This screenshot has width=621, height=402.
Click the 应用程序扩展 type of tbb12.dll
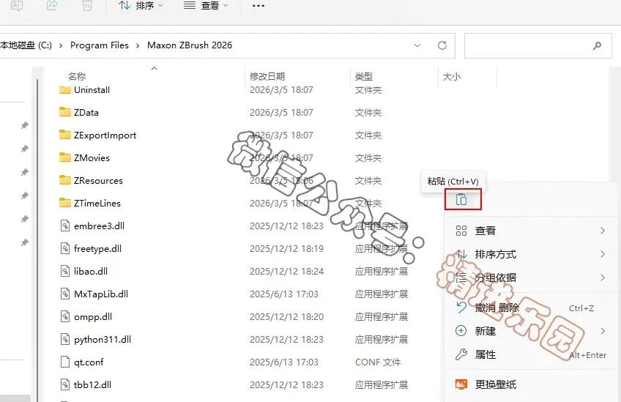382,384
